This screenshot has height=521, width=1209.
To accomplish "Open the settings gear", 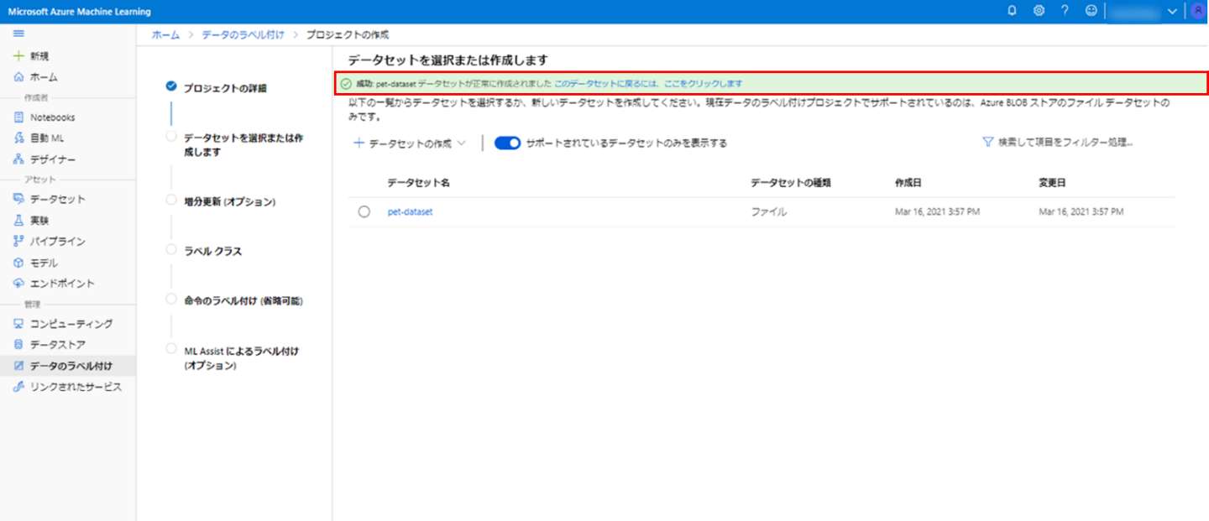I will click(x=1039, y=11).
